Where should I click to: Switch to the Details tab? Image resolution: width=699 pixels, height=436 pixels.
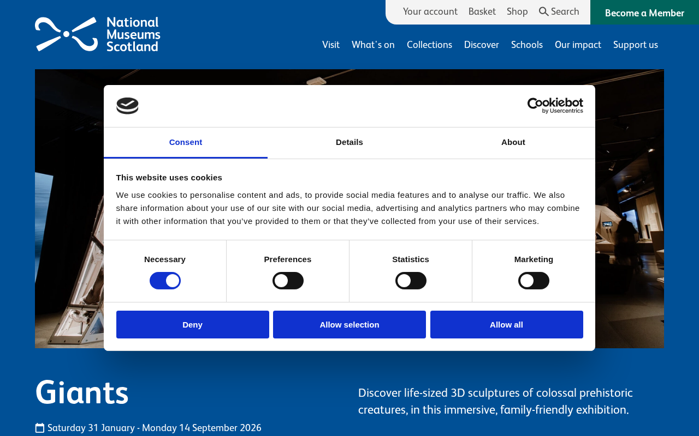point(349,142)
